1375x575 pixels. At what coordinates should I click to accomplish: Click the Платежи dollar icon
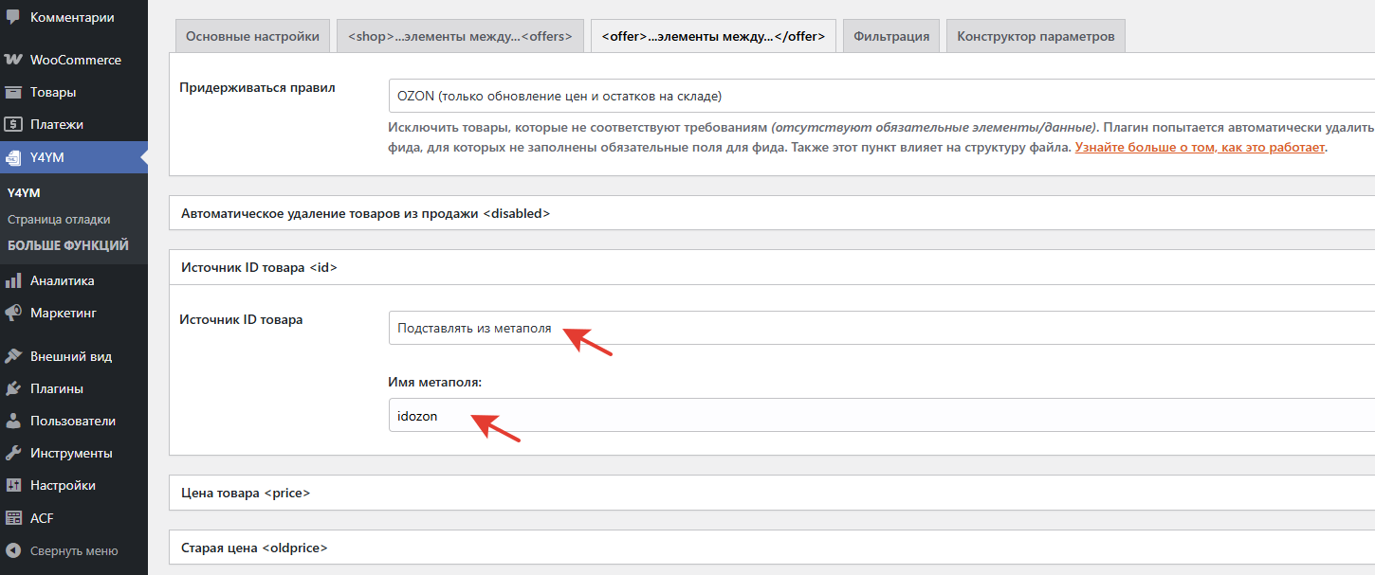13,124
